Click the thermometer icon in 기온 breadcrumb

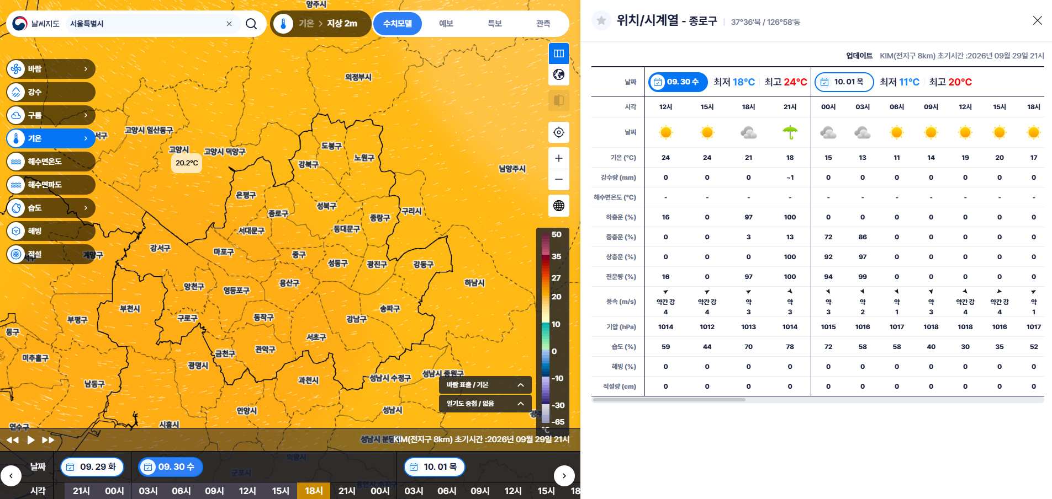tap(283, 24)
